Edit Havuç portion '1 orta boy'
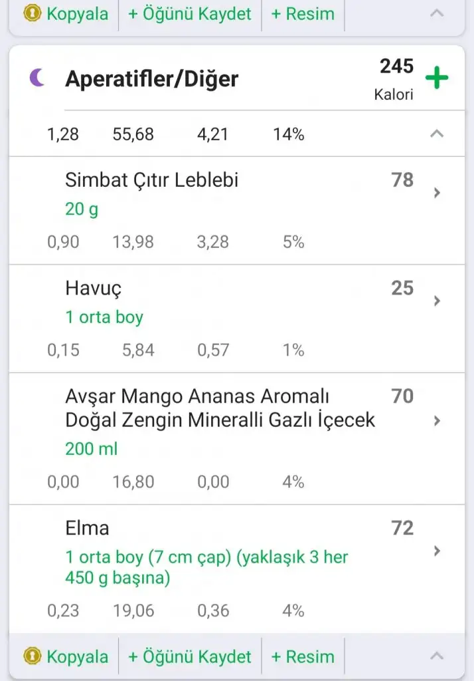The height and width of the screenshot is (681, 474). pyautogui.click(x=104, y=317)
